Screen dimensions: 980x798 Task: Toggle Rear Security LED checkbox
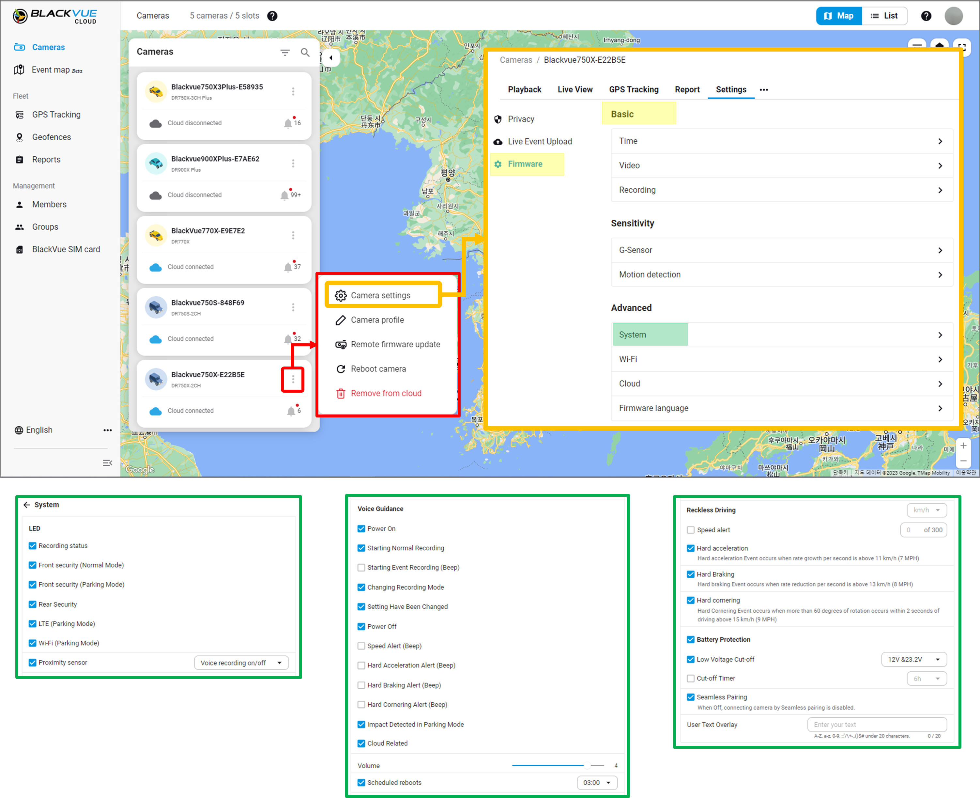[x=33, y=604]
